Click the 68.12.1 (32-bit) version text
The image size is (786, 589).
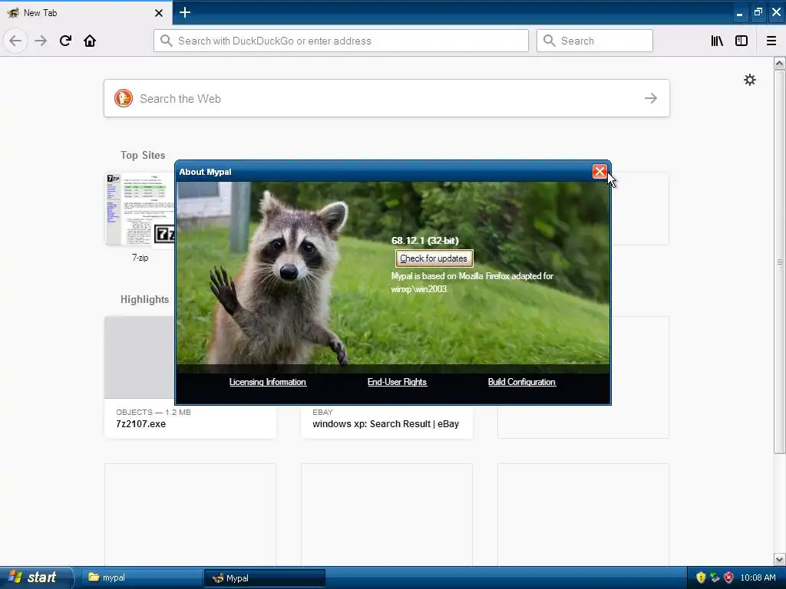425,240
